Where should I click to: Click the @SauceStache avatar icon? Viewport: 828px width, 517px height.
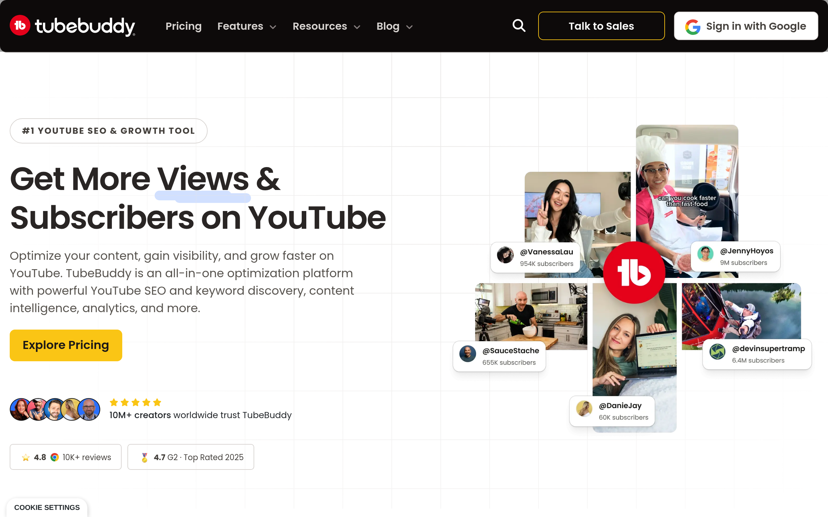(468, 354)
